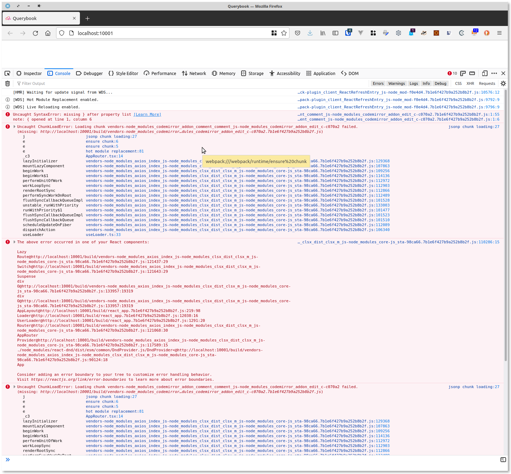This screenshot has width=511, height=474.
Task: Toggle Errors filter
Action: [378, 83]
